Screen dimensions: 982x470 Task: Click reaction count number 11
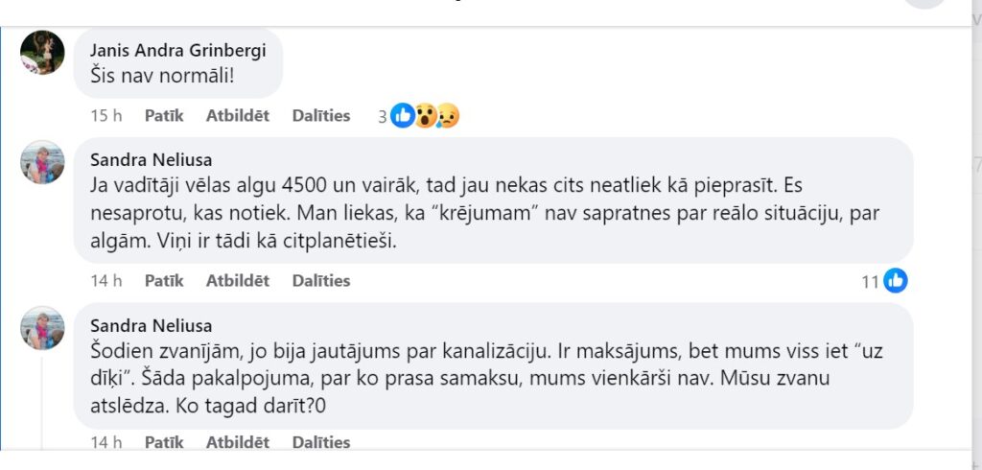click(x=870, y=281)
